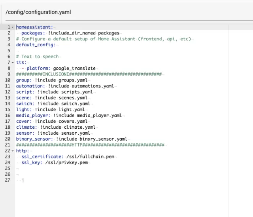This screenshot has height=217, width=253.
Task: Click the 'tts:' key text
Action: coord(21,63)
